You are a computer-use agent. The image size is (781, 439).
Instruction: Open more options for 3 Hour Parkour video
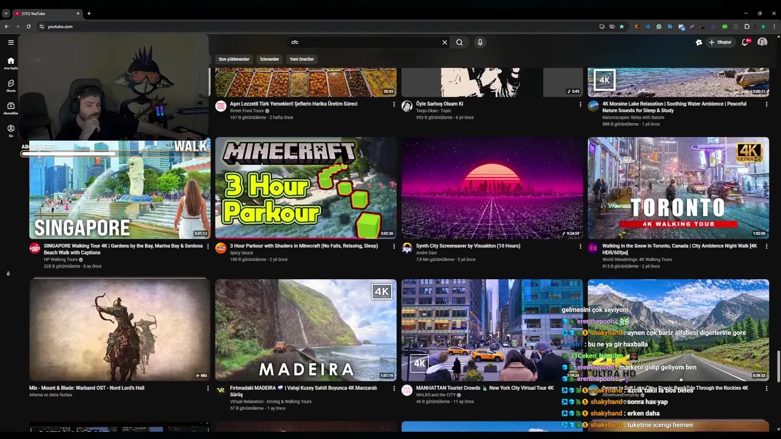pos(394,246)
